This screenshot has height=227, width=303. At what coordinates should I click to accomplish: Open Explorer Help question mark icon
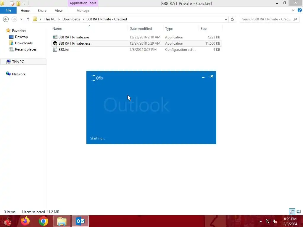[299, 10]
